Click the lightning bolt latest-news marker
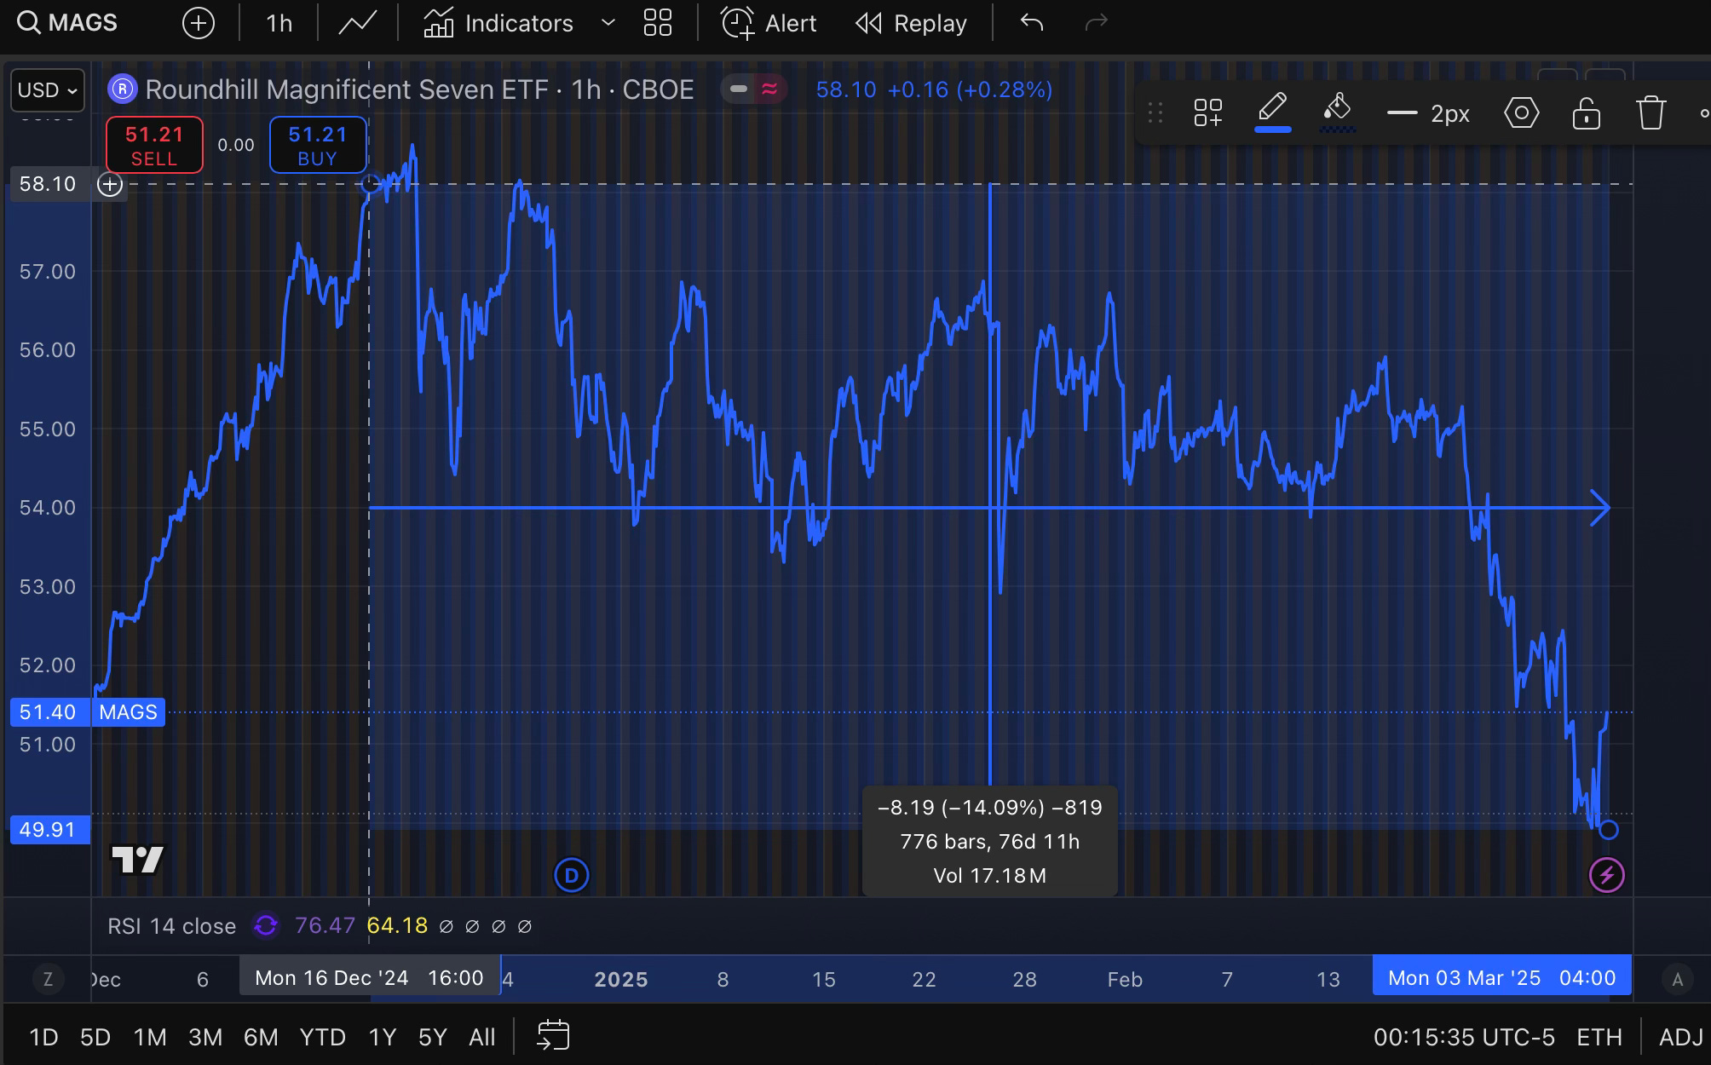The height and width of the screenshot is (1065, 1711). coord(1606,875)
